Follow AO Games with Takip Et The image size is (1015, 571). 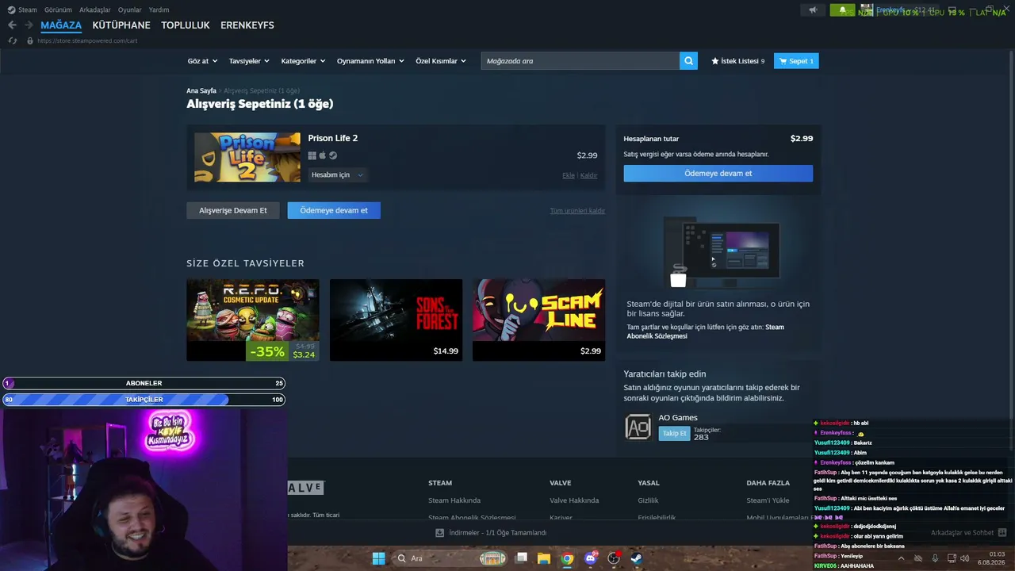click(x=674, y=433)
